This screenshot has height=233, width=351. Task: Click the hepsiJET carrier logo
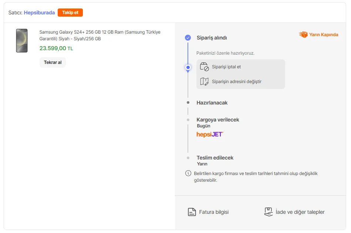pyautogui.click(x=210, y=134)
